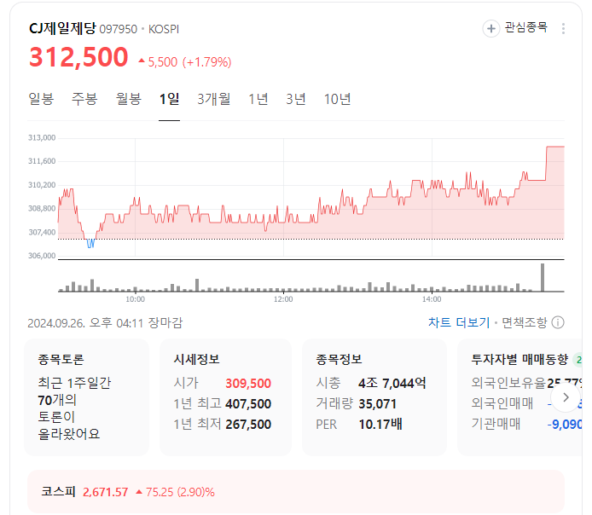Click the KOSPI value 2,671.57
592x515 pixels.
coord(105,492)
